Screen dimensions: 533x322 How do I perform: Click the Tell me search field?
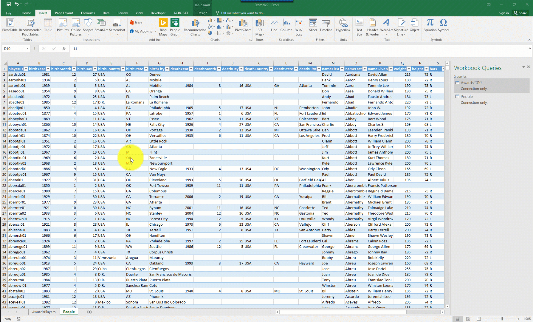pos(243,13)
